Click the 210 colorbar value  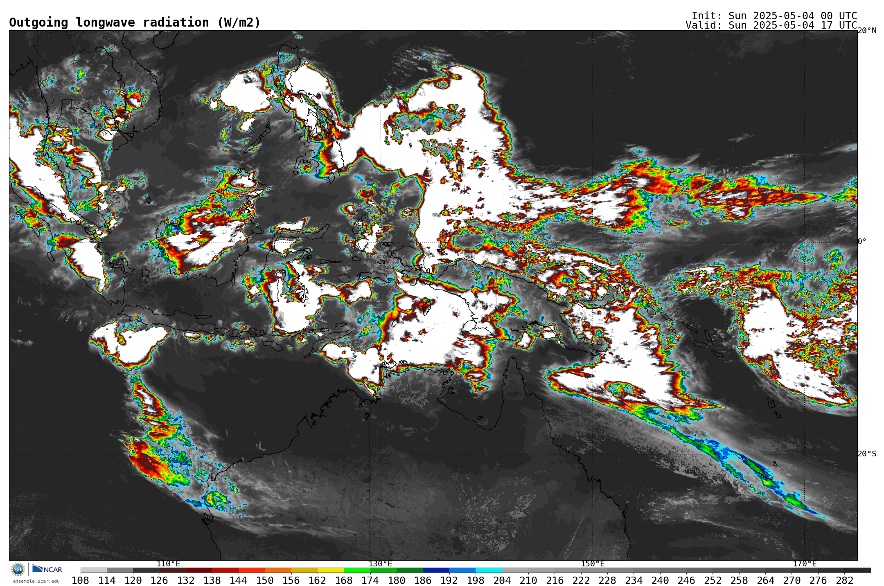tap(528, 581)
